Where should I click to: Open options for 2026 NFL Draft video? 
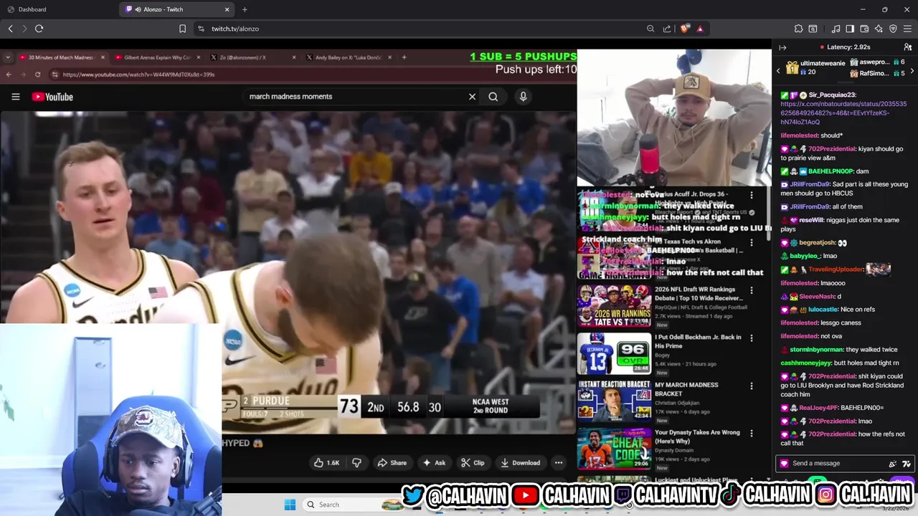752,290
